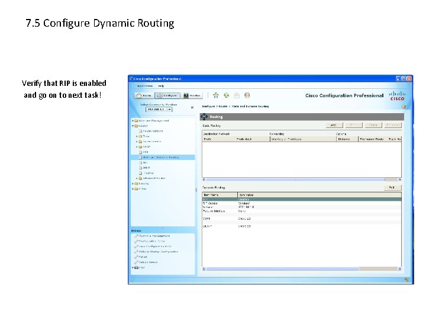Select the Configure toolbar button

click(x=167, y=95)
